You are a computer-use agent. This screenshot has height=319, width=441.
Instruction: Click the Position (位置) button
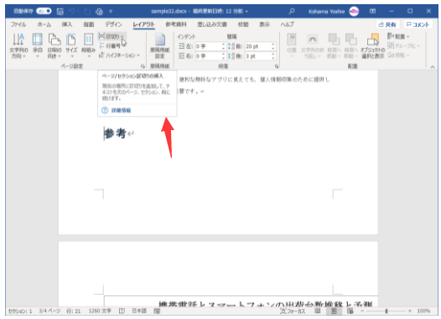tap(292, 45)
